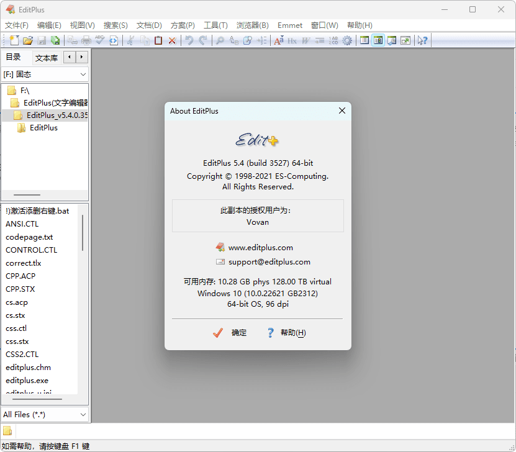Click the Print icon
The height and width of the screenshot is (452, 516).
coord(86,40)
